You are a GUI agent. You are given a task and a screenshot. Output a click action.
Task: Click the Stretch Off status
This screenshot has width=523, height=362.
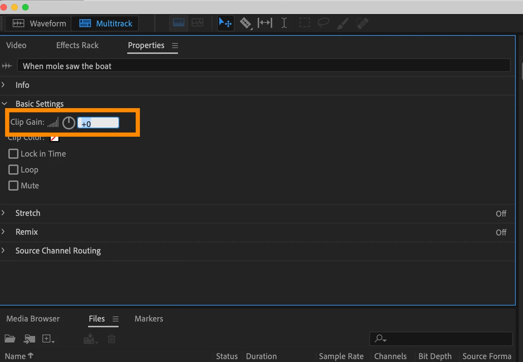[501, 214]
